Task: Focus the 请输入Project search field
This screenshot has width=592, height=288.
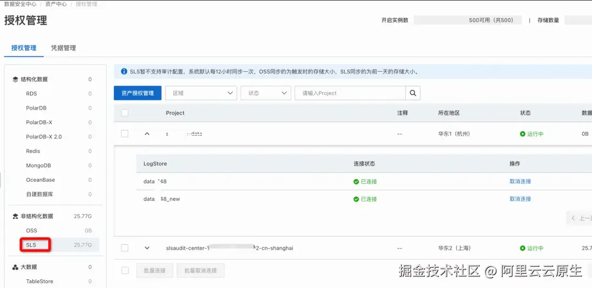Action: click(350, 93)
